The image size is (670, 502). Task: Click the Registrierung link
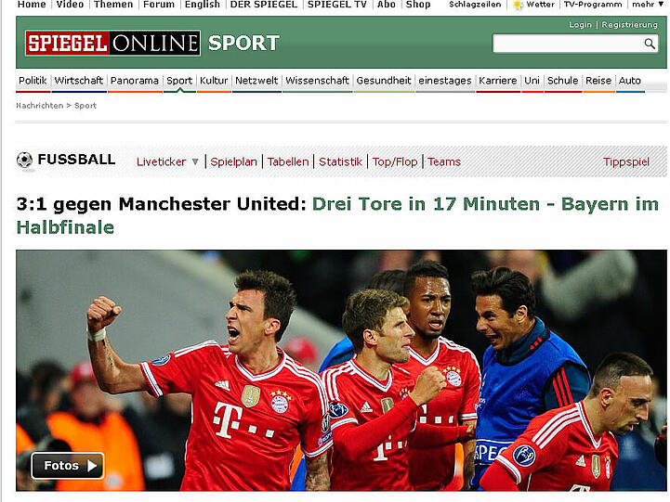[x=630, y=25]
